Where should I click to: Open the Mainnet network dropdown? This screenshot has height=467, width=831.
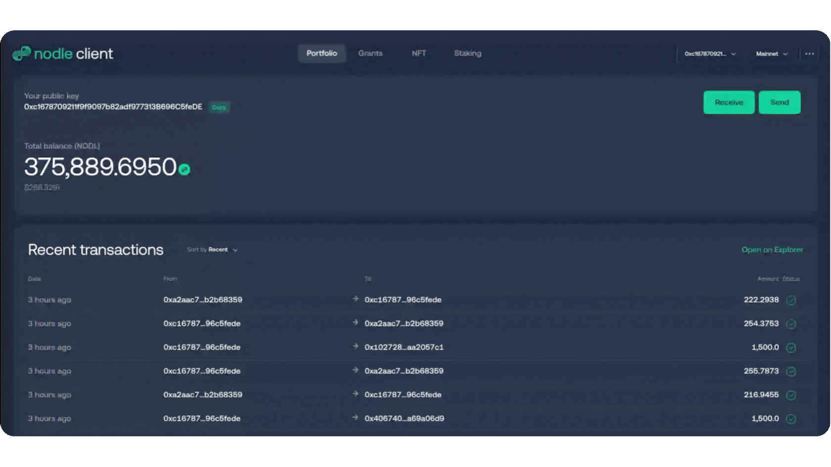pyautogui.click(x=772, y=54)
